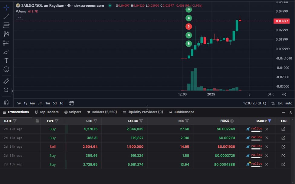Remove maker filter on the 2,728.65 row

(x=267, y=164)
